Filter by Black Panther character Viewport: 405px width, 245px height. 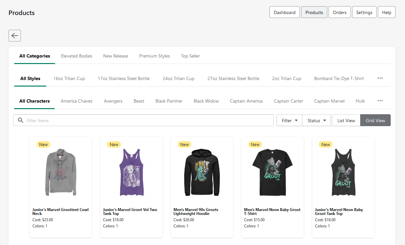169,101
